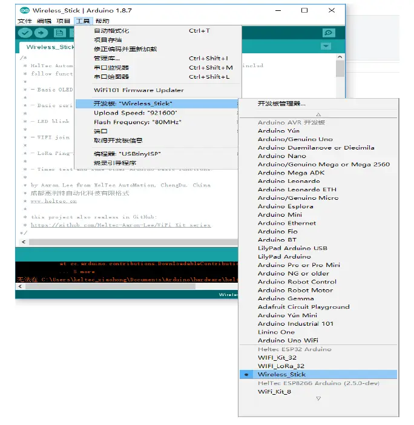Screen dimensions: 414x425
Task: Choose WIFI_LoRa_32 board
Action: tap(318, 366)
